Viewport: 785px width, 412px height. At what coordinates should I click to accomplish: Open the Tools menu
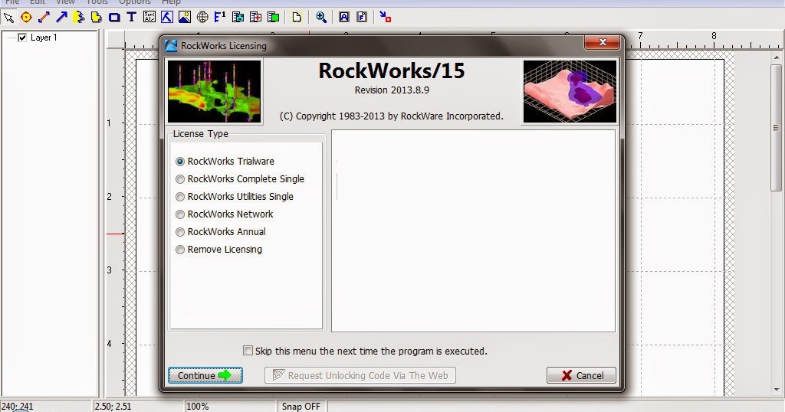click(97, 2)
